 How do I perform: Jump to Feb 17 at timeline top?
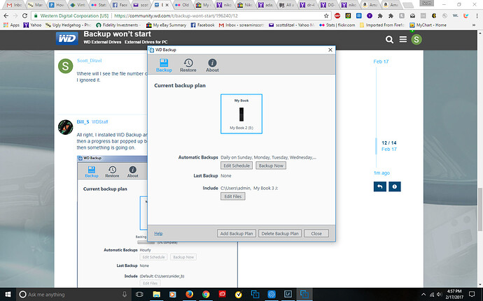tap(381, 61)
